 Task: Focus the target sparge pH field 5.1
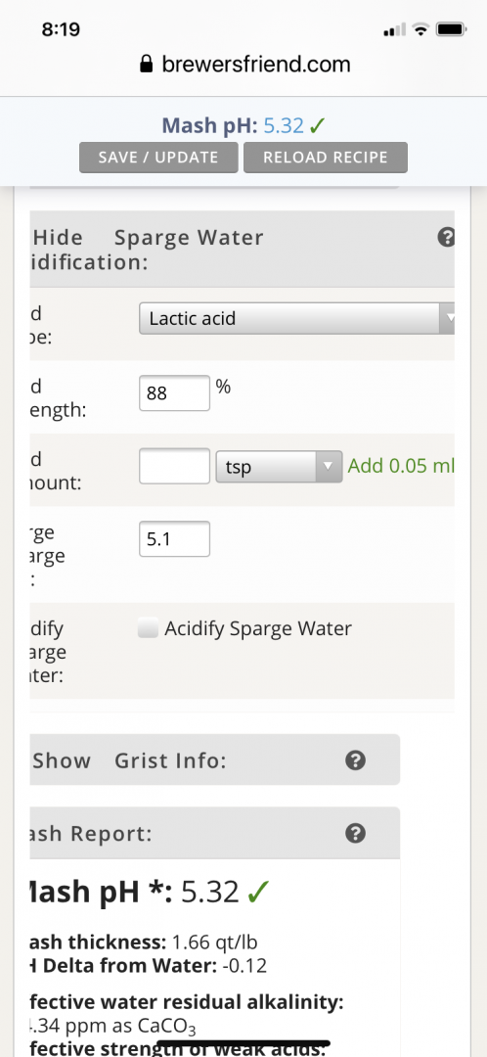174,539
